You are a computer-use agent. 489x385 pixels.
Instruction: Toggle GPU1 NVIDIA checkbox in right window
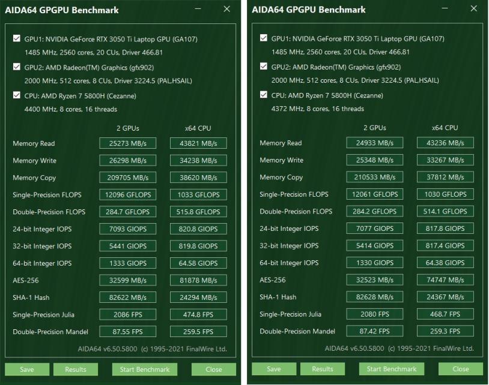[263, 38]
